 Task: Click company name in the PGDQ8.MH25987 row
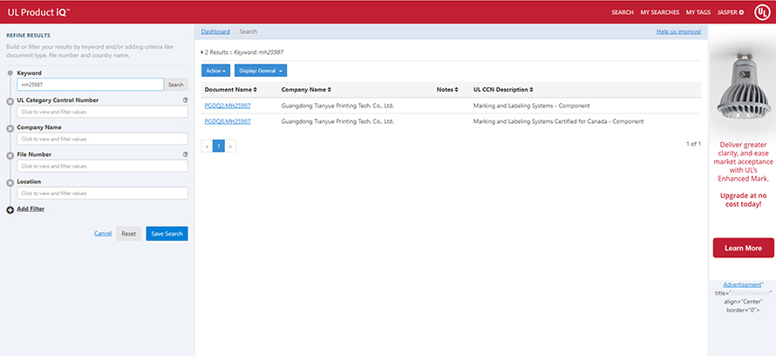[x=337, y=121]
